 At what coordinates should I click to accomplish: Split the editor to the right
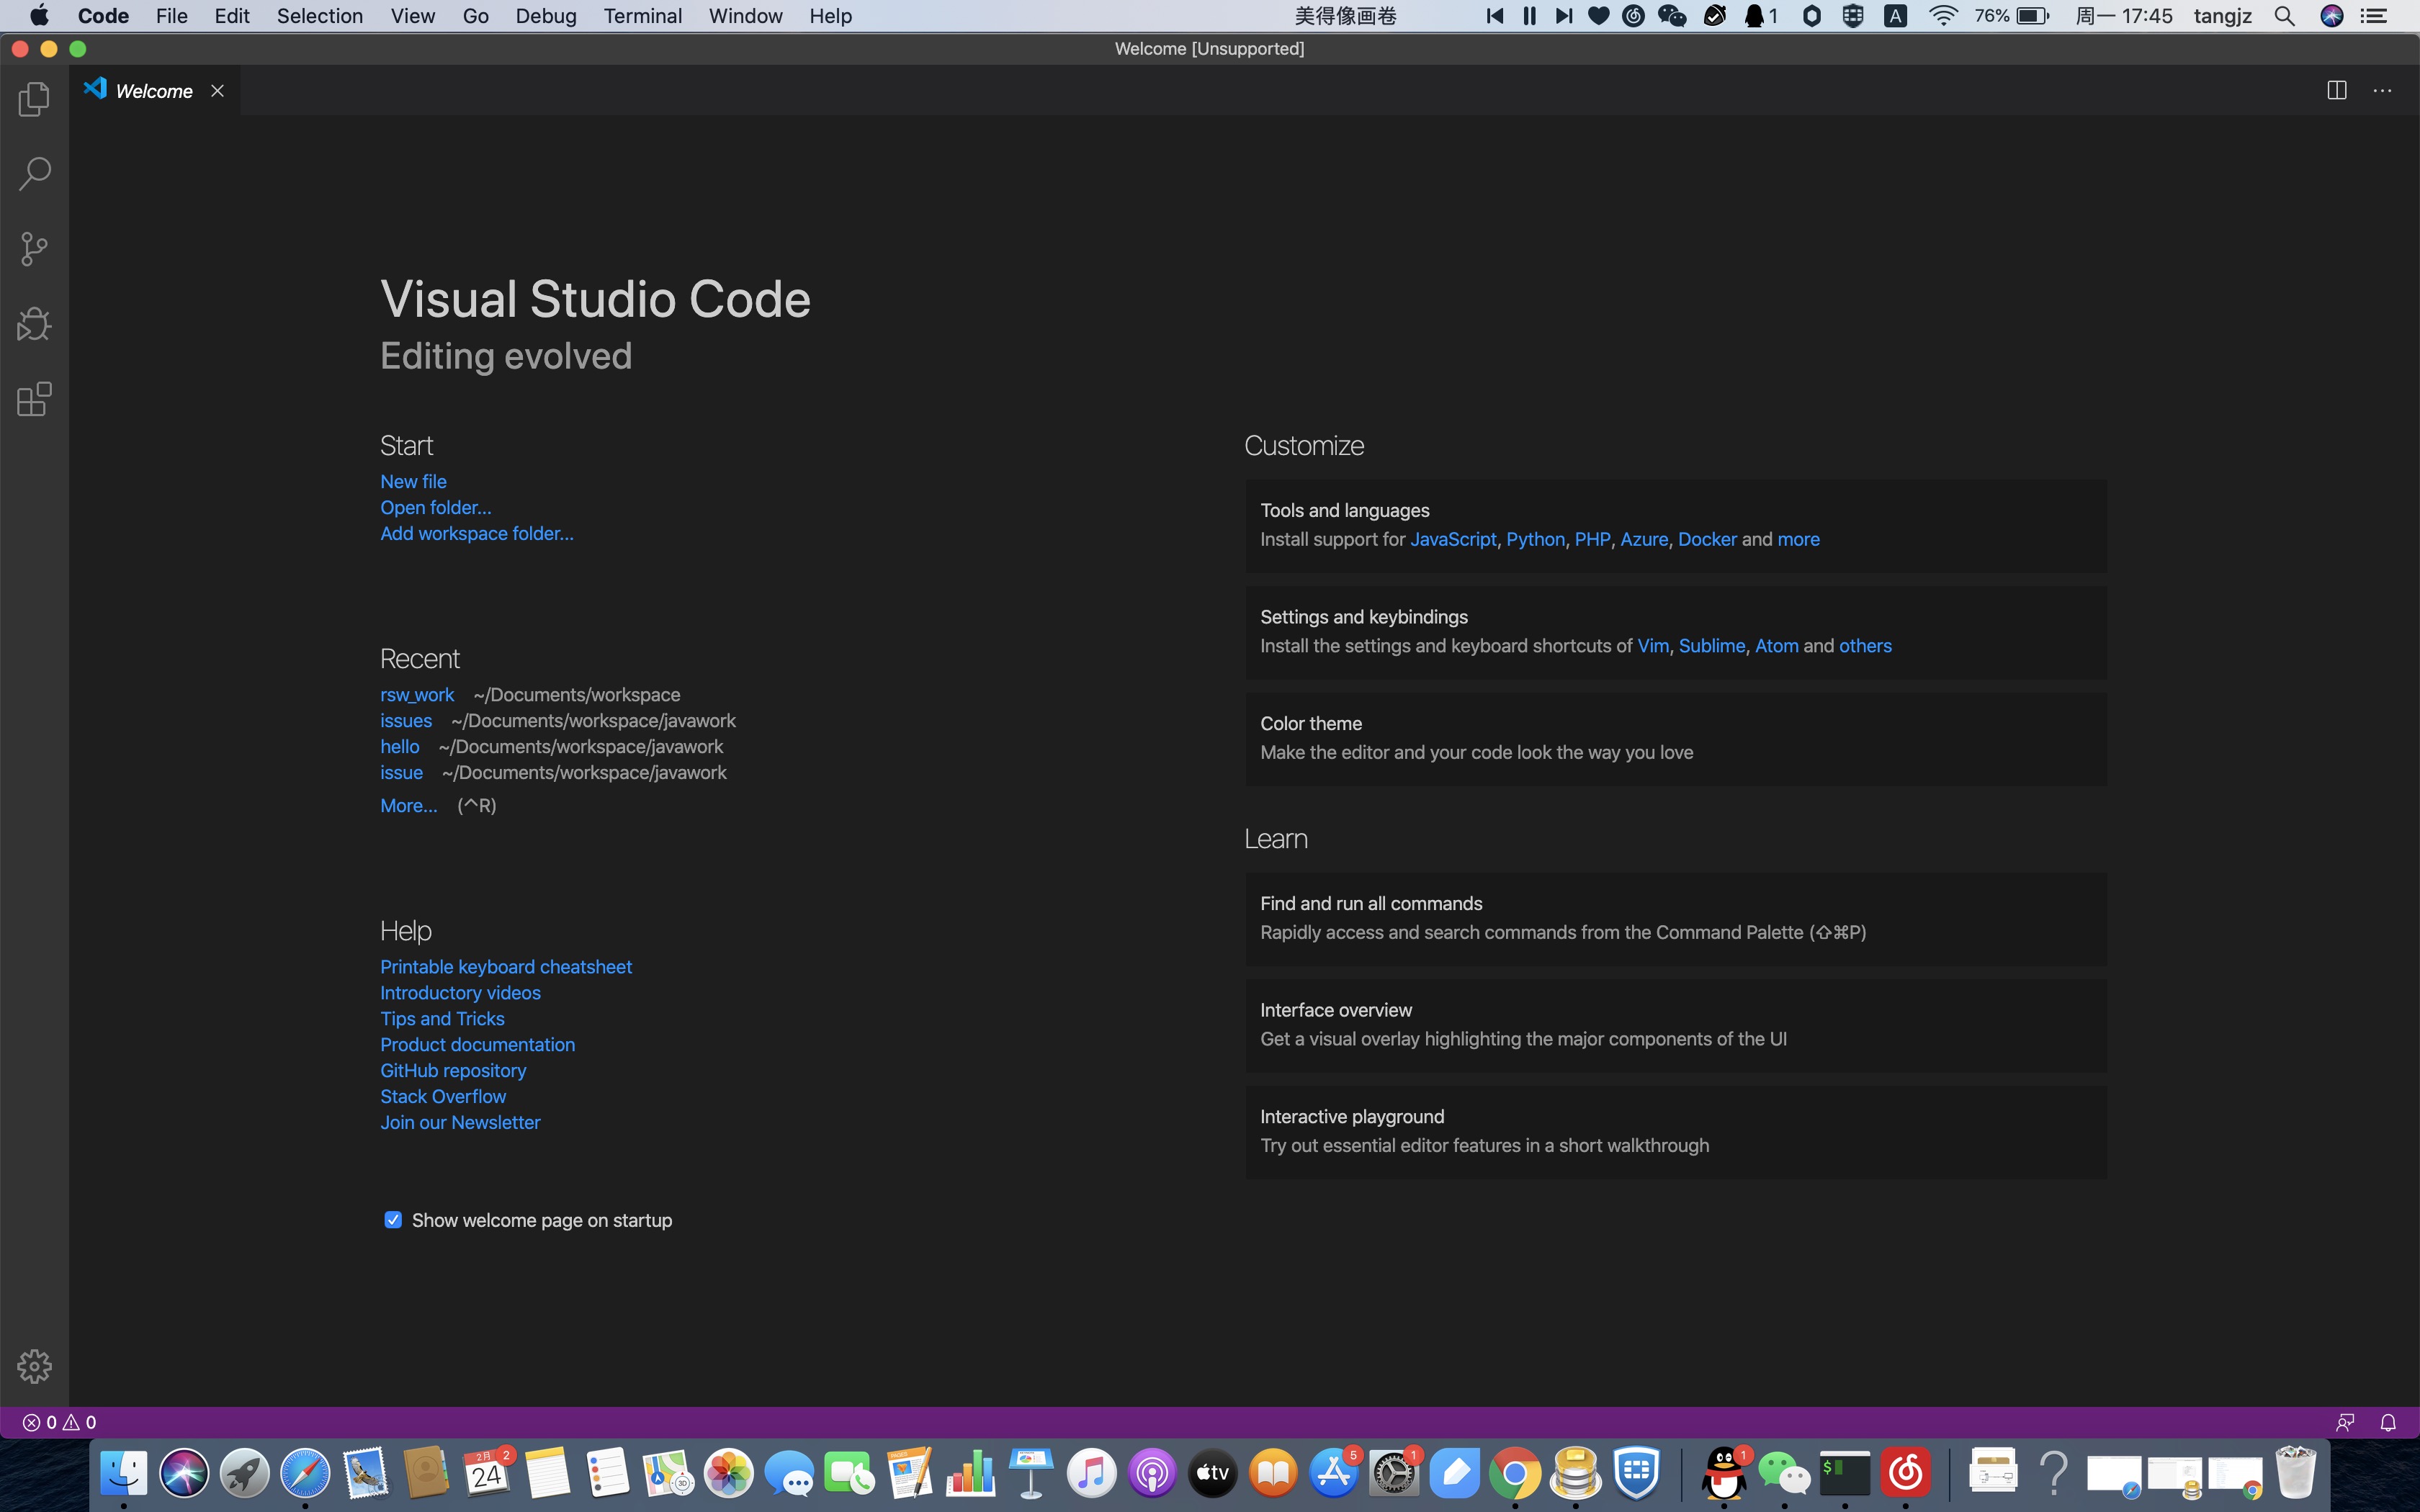pyautogui.click(x=2337, y=91)
